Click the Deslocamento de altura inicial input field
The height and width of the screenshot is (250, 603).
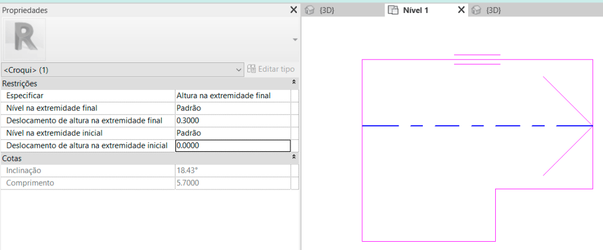pos(233,146)
